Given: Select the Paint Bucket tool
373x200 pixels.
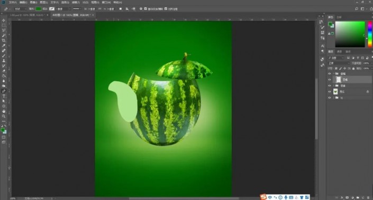Looking at the screenshot, I should tap(4, 76).
